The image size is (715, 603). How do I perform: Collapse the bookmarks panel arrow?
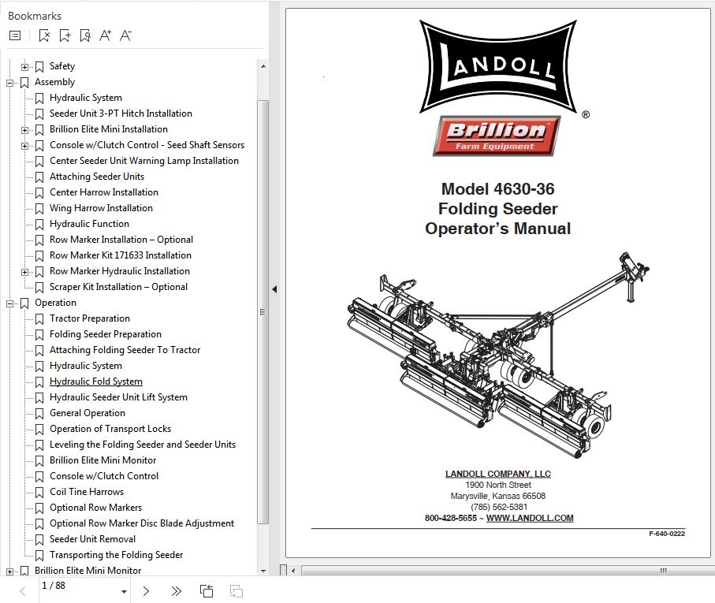(274, 289)
